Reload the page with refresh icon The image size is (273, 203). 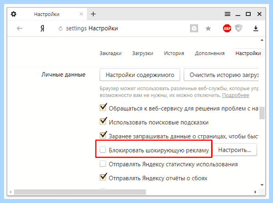61,28
